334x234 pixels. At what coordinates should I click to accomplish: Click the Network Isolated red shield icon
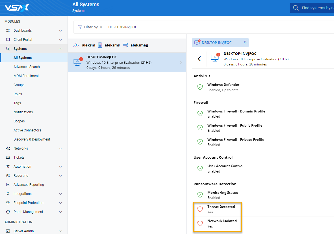(200, 224)
